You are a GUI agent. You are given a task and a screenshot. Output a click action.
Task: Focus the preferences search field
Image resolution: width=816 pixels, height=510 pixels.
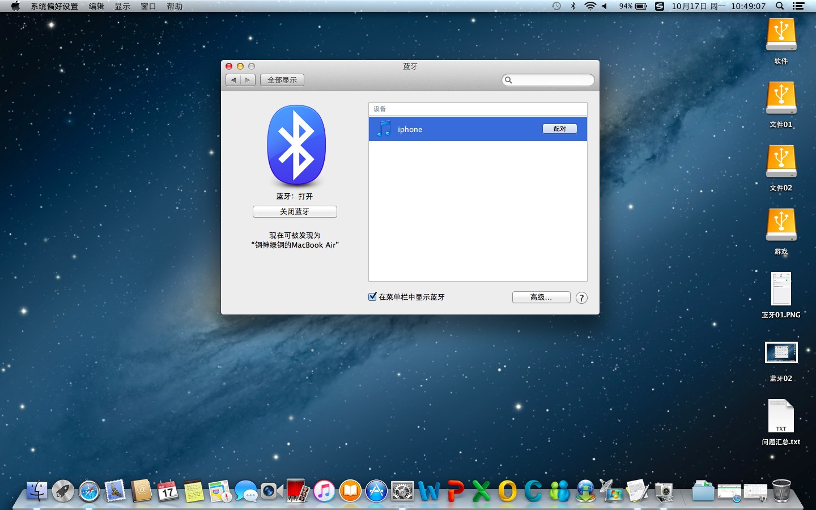[548, 80]
